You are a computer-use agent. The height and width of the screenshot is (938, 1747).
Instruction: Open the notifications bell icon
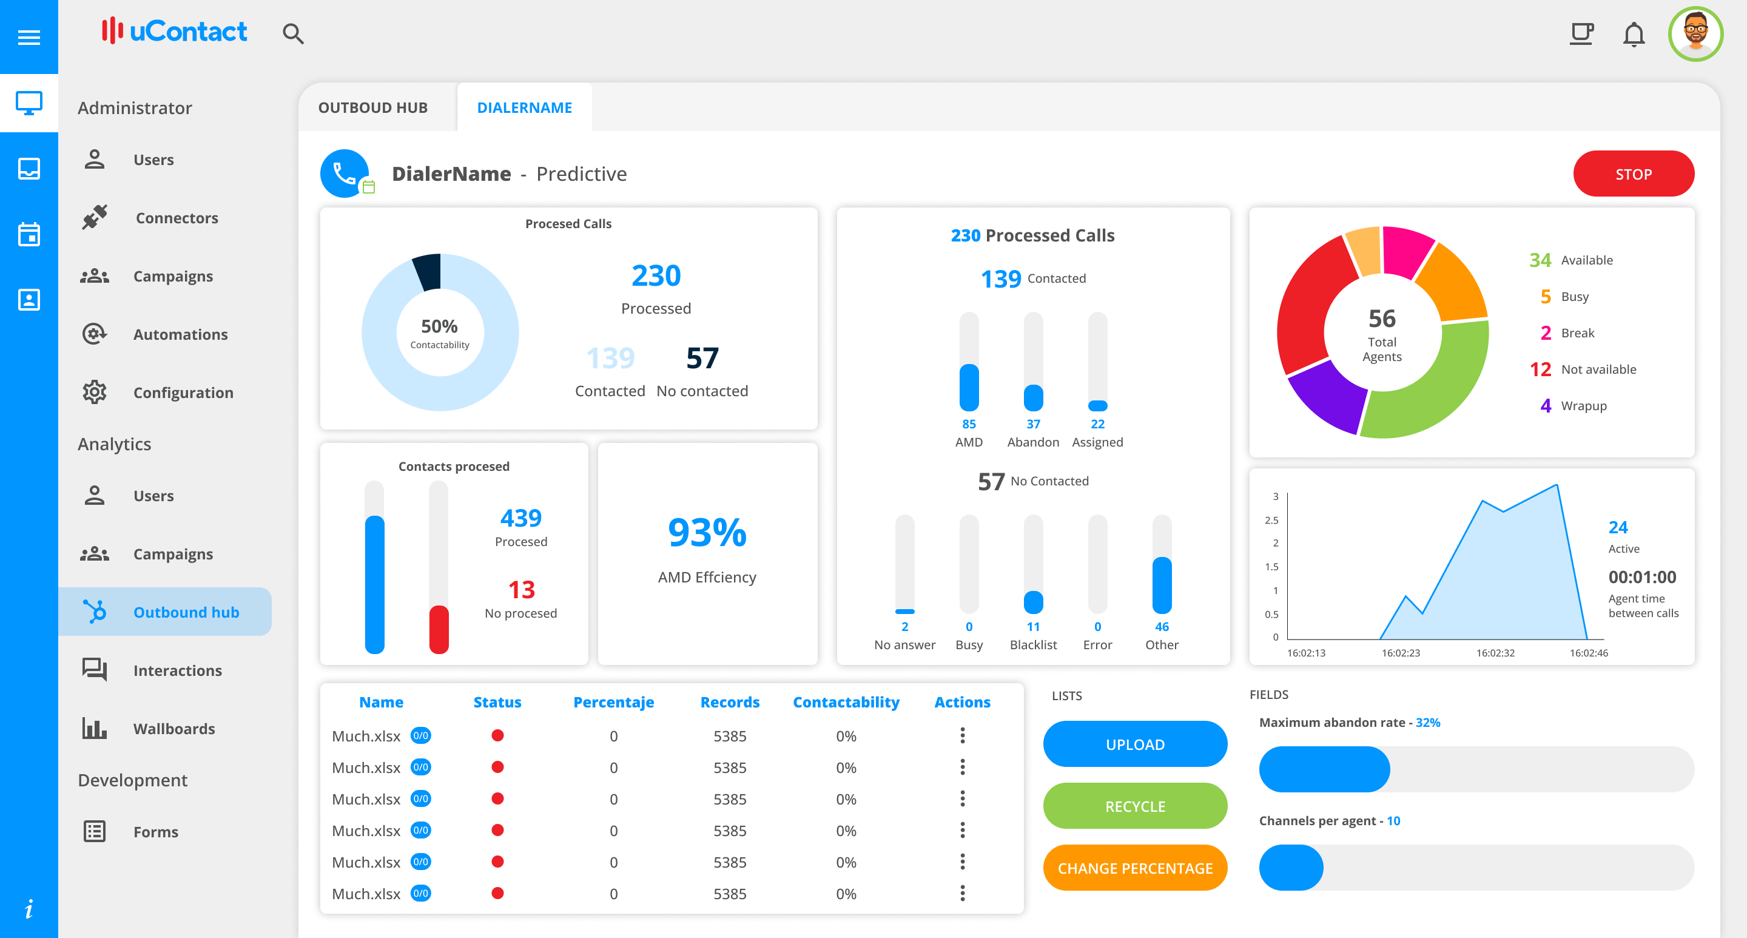coord(1633,34)
